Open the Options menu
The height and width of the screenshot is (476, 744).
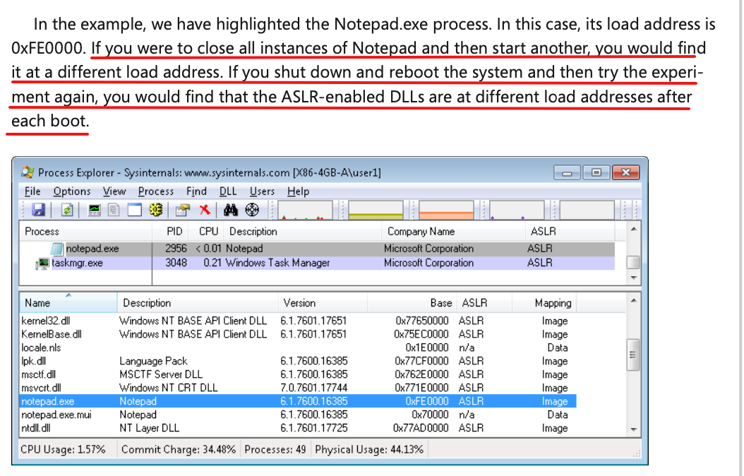tap(72, 191)
